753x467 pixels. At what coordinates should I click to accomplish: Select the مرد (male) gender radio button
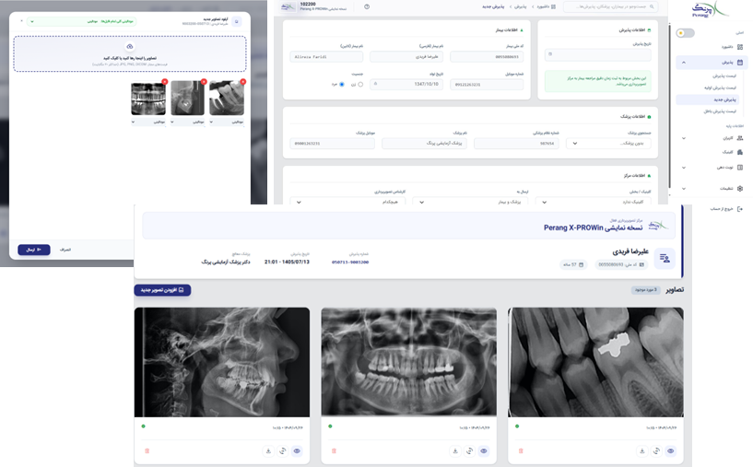pyautogui.click(x=342, y=85)
